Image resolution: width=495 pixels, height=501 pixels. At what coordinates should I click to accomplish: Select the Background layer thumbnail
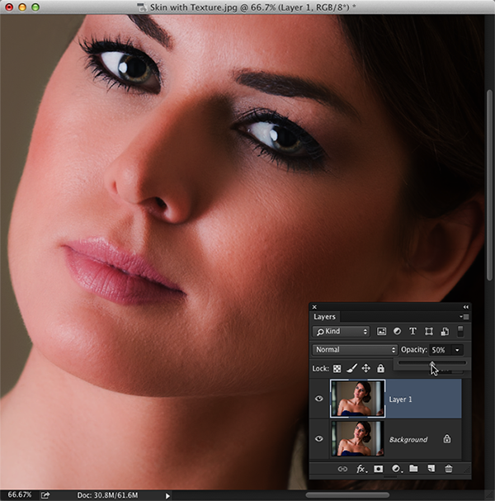pyautogui.click(x=357, y=439)
